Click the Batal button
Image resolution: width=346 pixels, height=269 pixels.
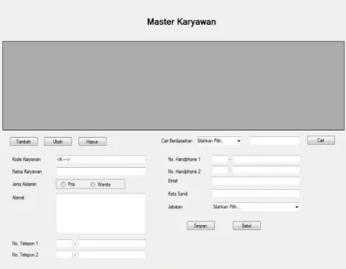point(246,226)
